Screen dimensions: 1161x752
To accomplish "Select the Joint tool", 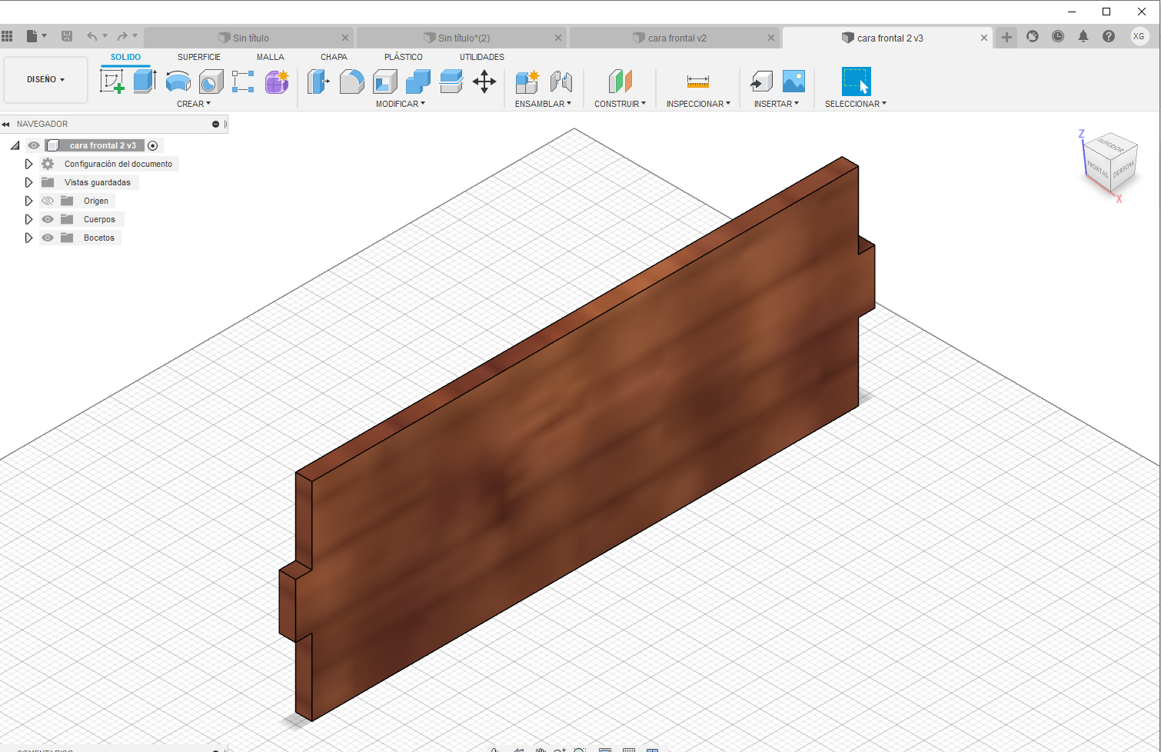I will (561, 81).
